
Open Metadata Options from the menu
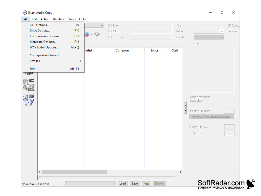53,42
